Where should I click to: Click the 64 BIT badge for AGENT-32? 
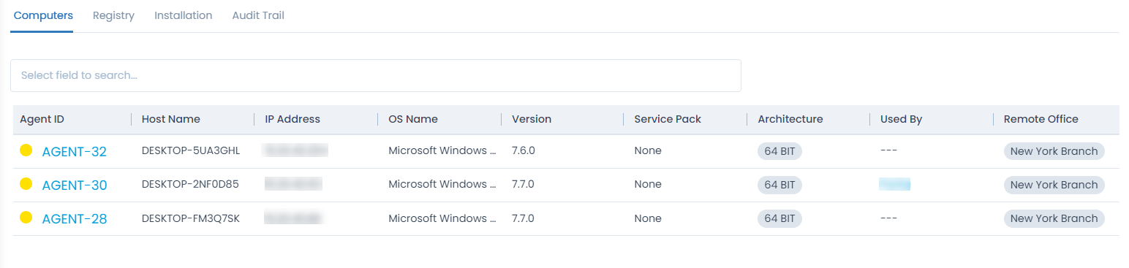[x=779, y=151]
